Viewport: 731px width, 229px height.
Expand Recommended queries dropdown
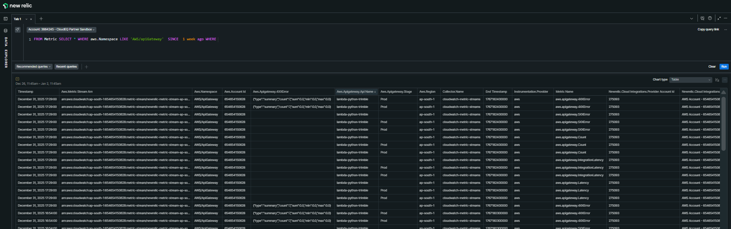[34, 66]
